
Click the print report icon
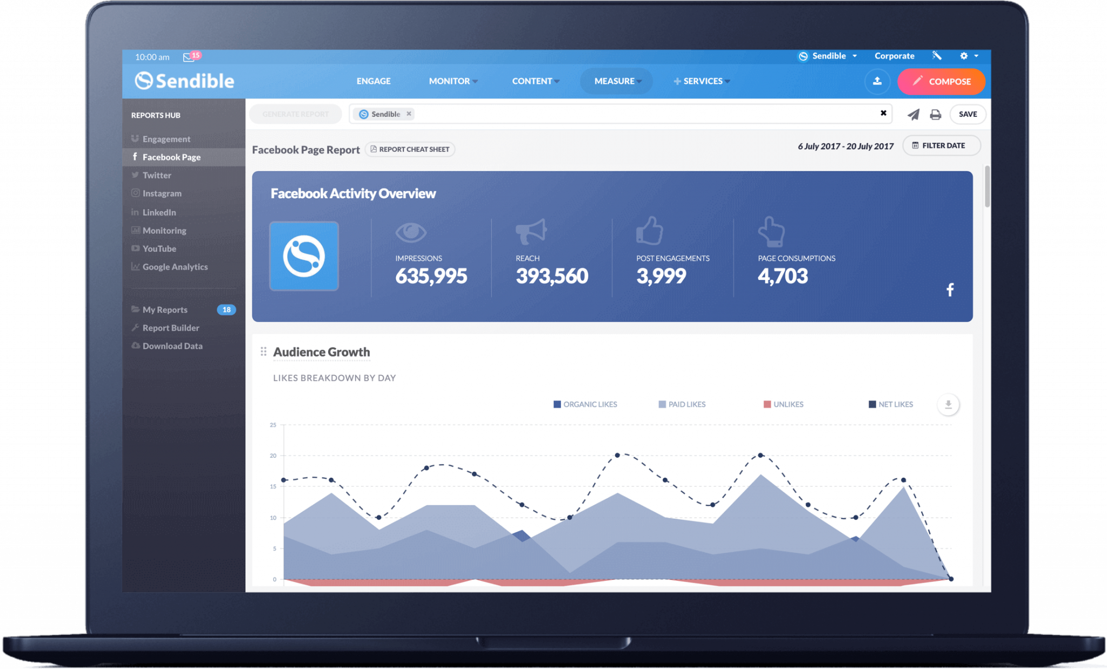[936, 114]
